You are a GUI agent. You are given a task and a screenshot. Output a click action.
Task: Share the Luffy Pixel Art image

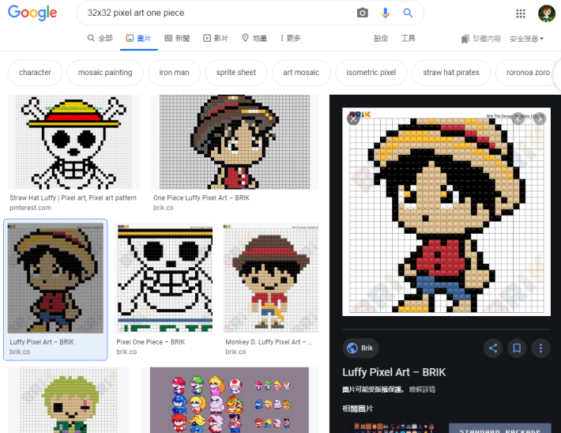tap(493, 348)
